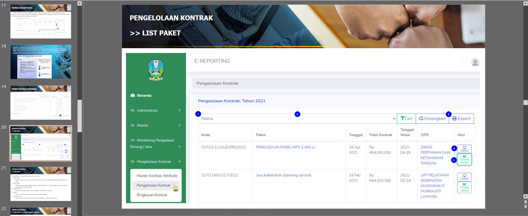Screen dimensions: 528x216
Task: Open Detail for Jasa Kebersihan row
Action: (x=464, y=177)
